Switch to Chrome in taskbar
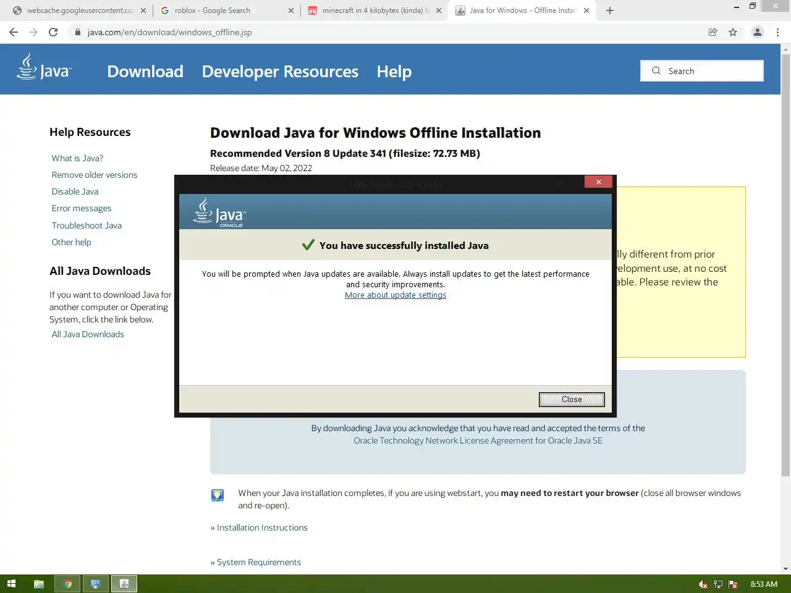 pyautogui.click(x=67, y=584)
